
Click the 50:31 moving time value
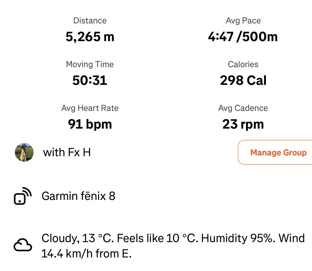pos(90,80)
